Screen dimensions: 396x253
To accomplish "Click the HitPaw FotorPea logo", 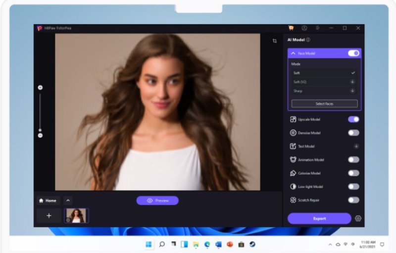I will pyautogui.click(x=40, y=28).
